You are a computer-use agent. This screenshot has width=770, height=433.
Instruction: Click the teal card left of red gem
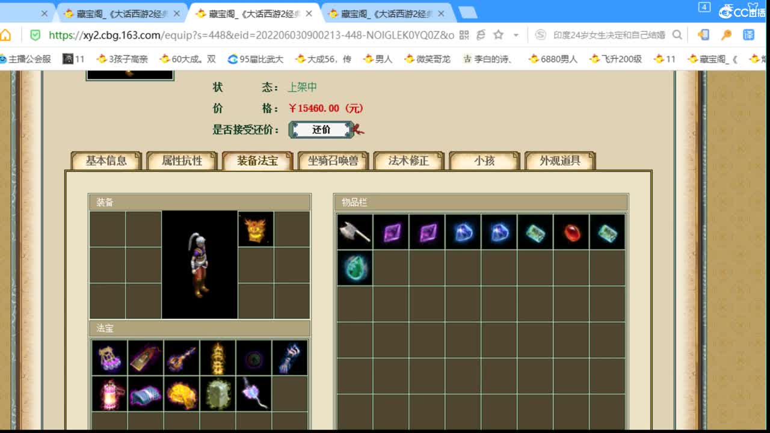coord(535,232)
